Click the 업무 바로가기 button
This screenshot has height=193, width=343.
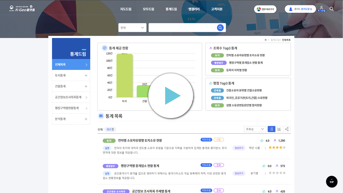coord(265,9)
